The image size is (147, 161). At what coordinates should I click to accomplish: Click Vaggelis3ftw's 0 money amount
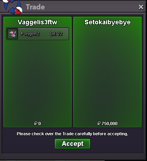40,124
